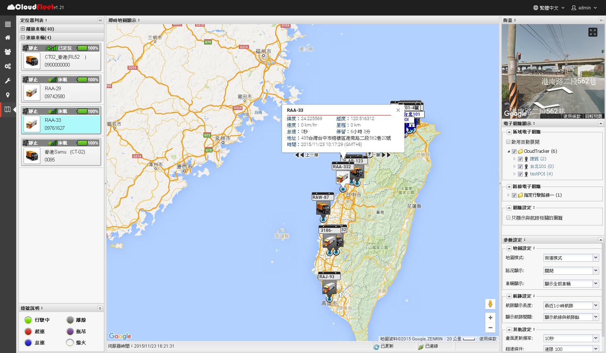Viewport: 606px width, 353px height.
Task: Zoom in the map with plus button
Action: click(490, 318)
